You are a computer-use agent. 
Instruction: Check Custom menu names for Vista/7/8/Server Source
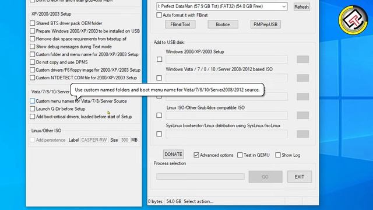pos(33,101)
